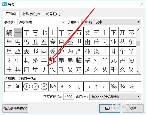Viewport: 146px width, 115px height.
Task: Pick the character 世 in the grid
Action: (79, 42)
